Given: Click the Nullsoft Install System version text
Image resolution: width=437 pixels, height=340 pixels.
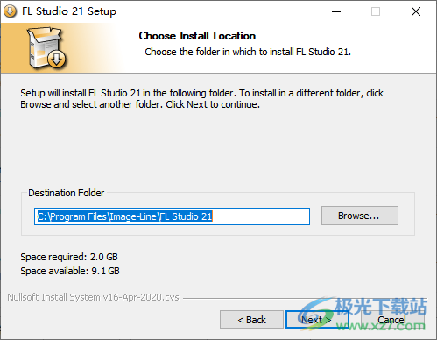Looking at the screenshot, I should (93, 297).
